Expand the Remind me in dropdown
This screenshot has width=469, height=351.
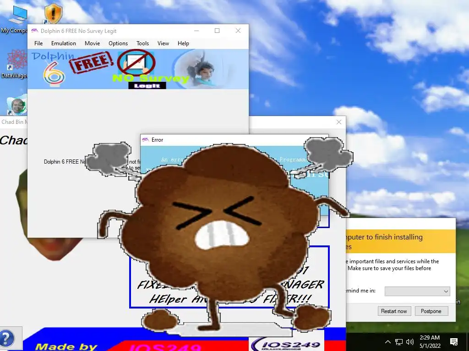(x=417, y=291)
